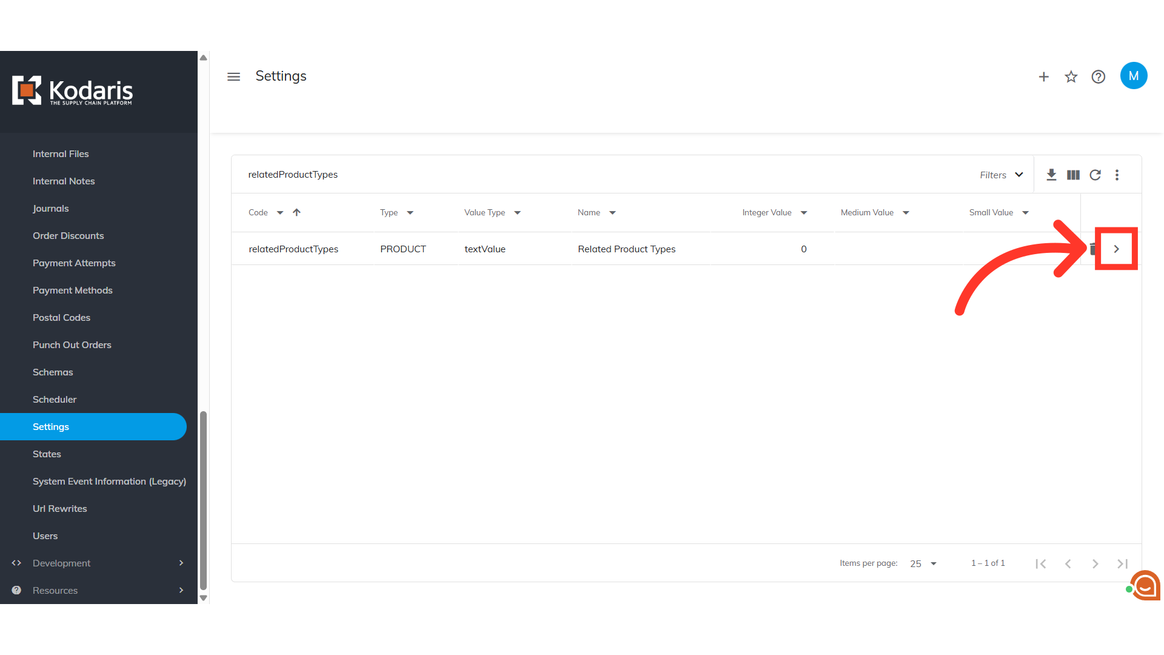Screen dimensions: 1164x655
Task: Click the download export icon
Action: (1051, 175)
